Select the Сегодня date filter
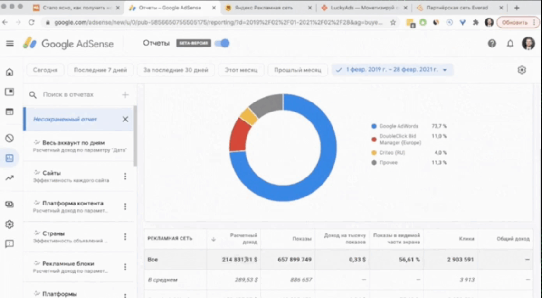Image resolution: width=542 pixels, height=298 pixels. coord(45,70)
